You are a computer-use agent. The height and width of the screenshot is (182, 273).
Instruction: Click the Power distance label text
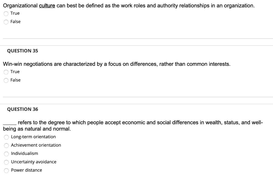[26, 170]
